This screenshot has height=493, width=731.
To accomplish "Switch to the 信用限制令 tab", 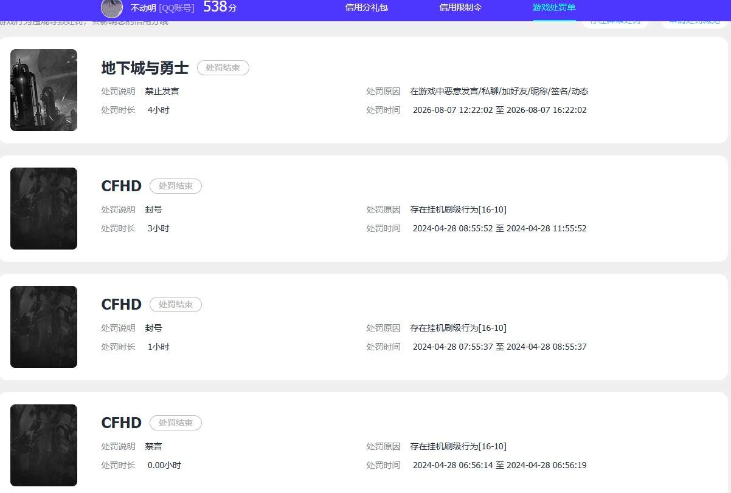I will pos(460,7).
